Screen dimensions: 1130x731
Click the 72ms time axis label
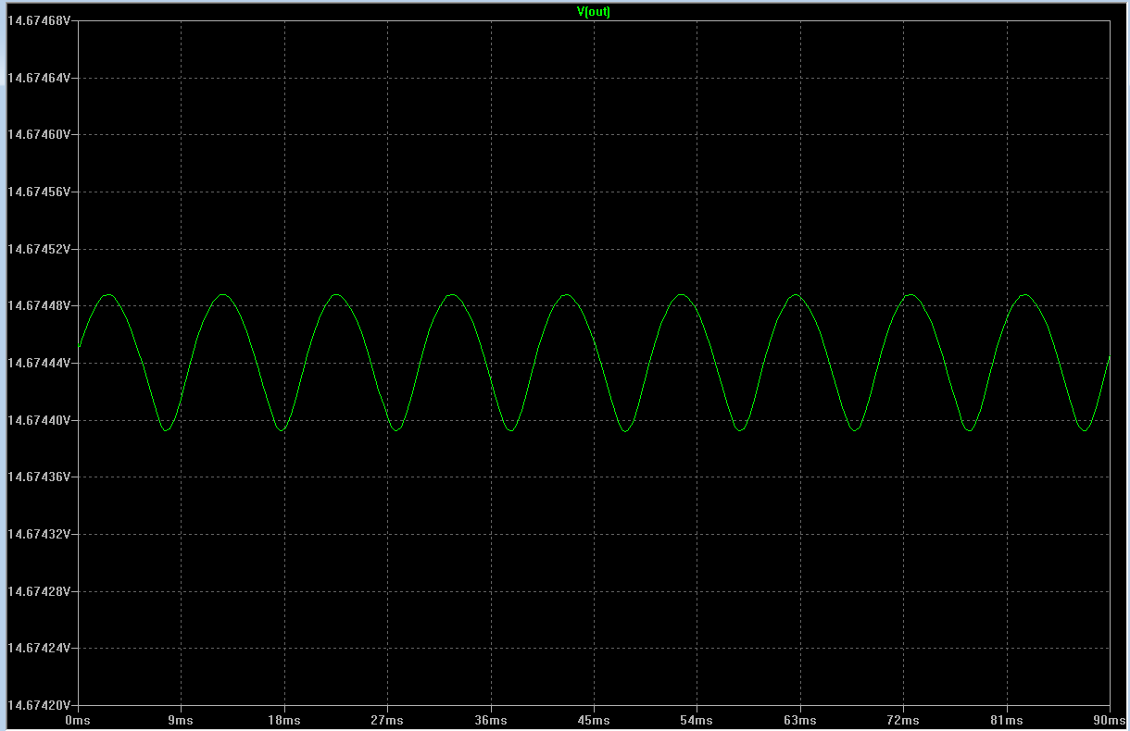point(903,720)
